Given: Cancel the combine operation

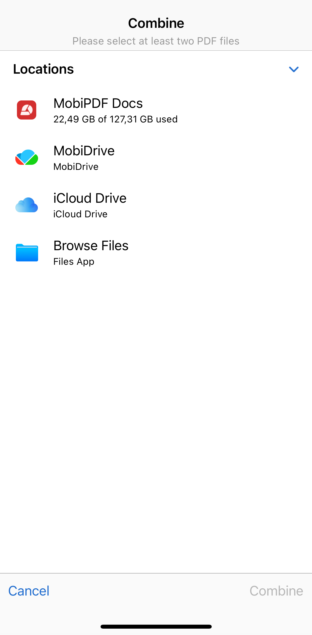Looking at the screenshot, I should pyautogui.click(x=29, y=591).
